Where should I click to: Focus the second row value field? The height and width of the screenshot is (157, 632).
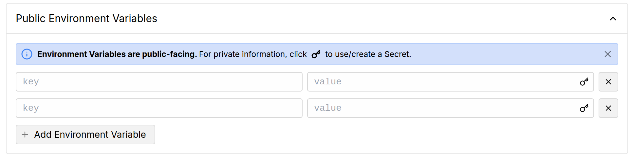[x=442, y=108]
